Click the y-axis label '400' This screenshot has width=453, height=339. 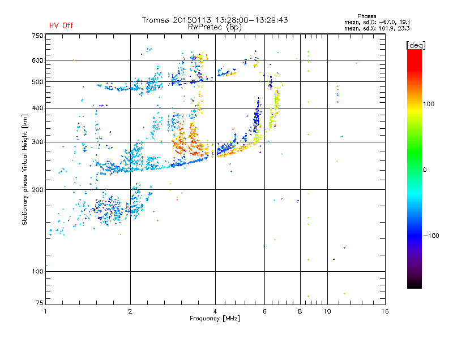37,108
